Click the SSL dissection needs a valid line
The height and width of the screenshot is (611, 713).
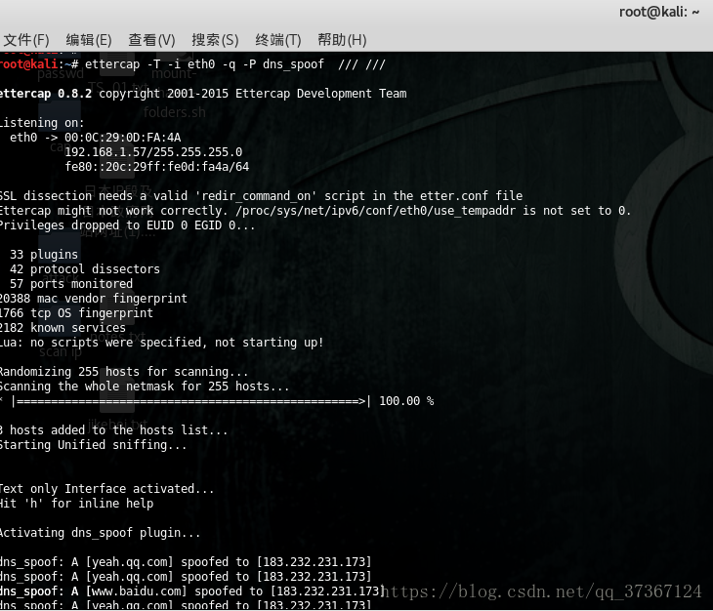pos(261,196)
